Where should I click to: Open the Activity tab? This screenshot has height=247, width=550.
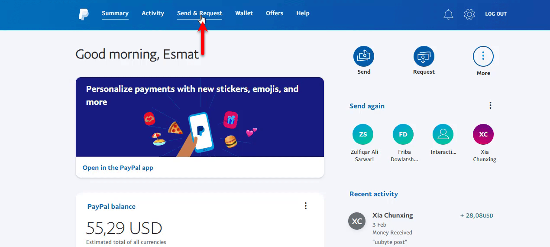(153, 13)
